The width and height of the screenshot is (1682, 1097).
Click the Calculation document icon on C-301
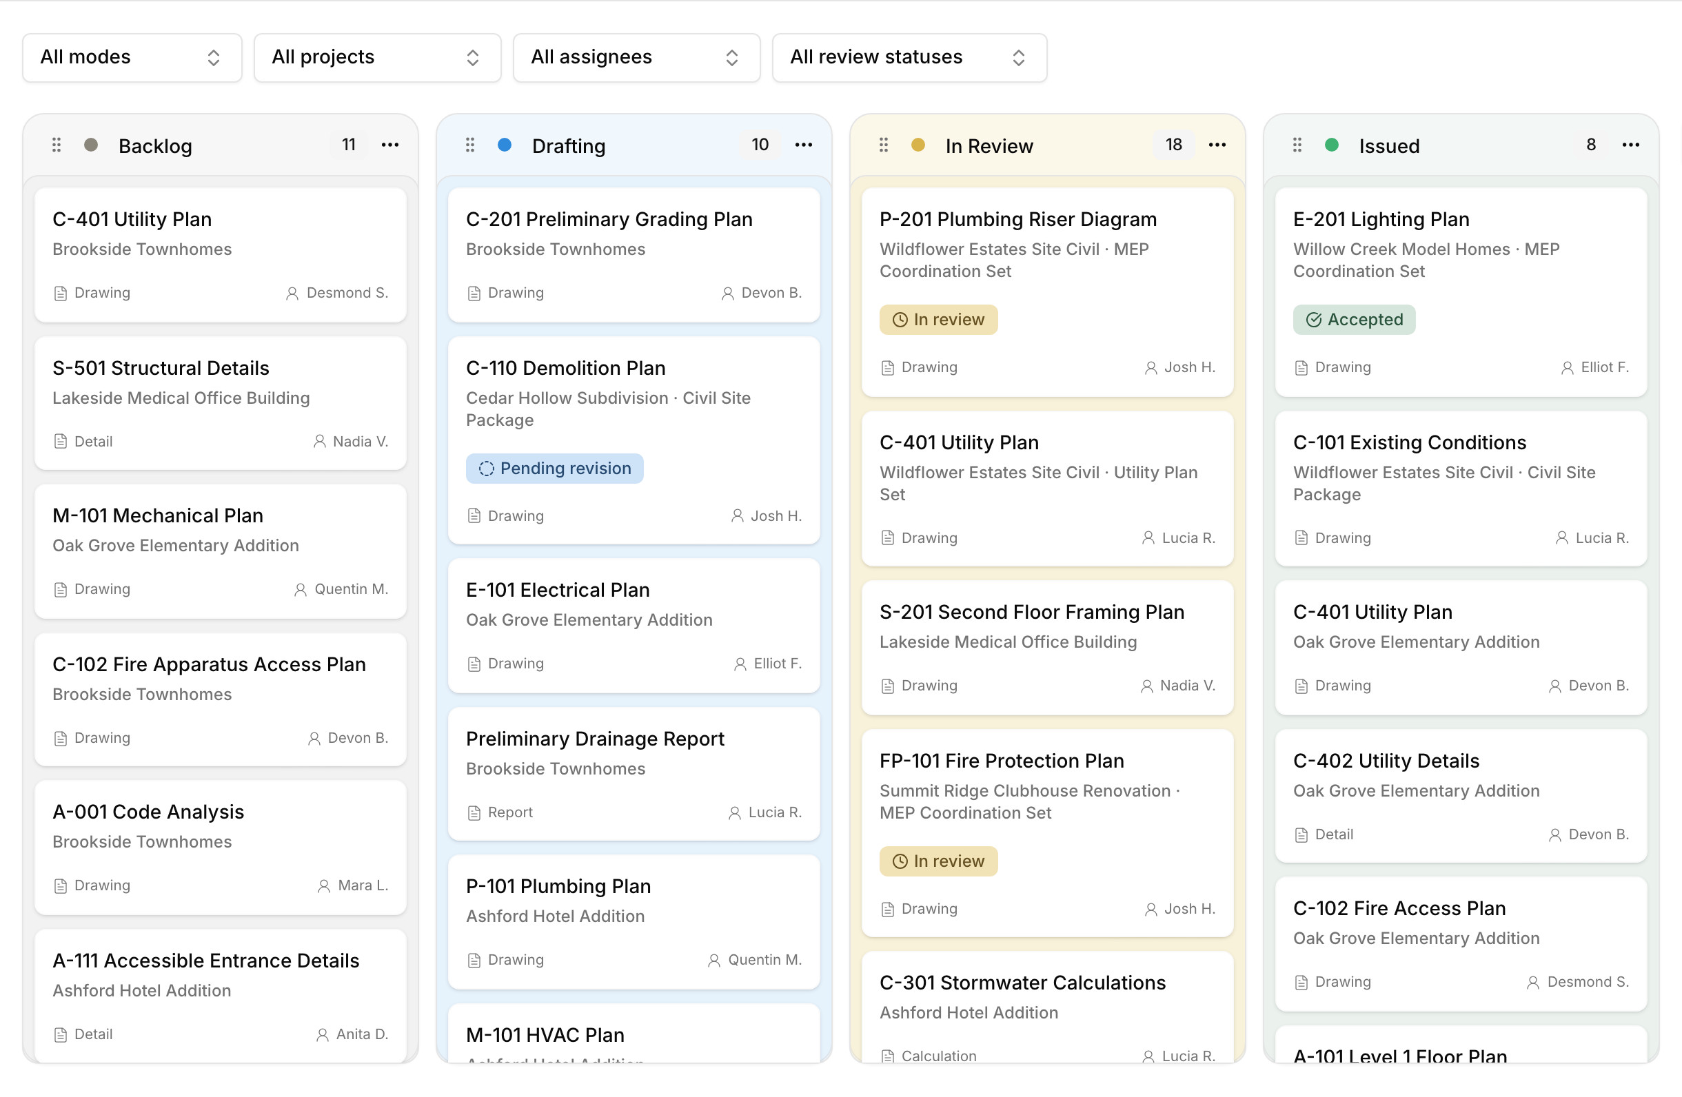click(888, 1057)
